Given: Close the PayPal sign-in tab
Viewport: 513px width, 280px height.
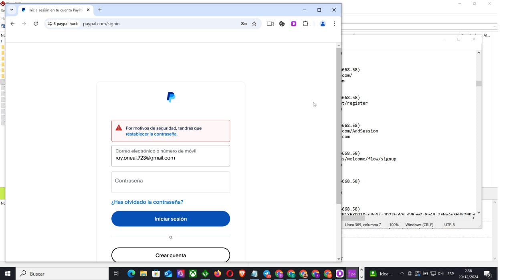Looking at the screenshot, I should click(x=88, y=10).
